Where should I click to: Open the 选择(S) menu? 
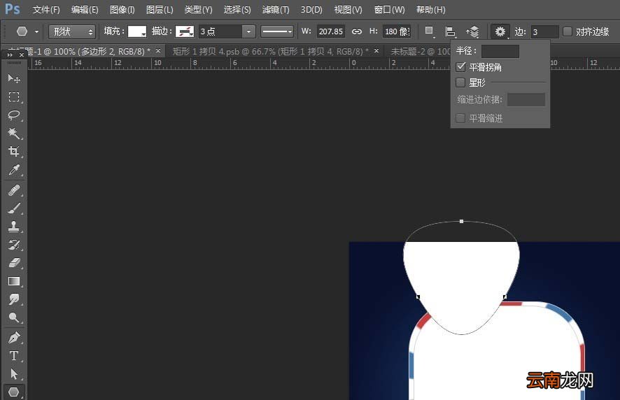(x=237, y=10)
